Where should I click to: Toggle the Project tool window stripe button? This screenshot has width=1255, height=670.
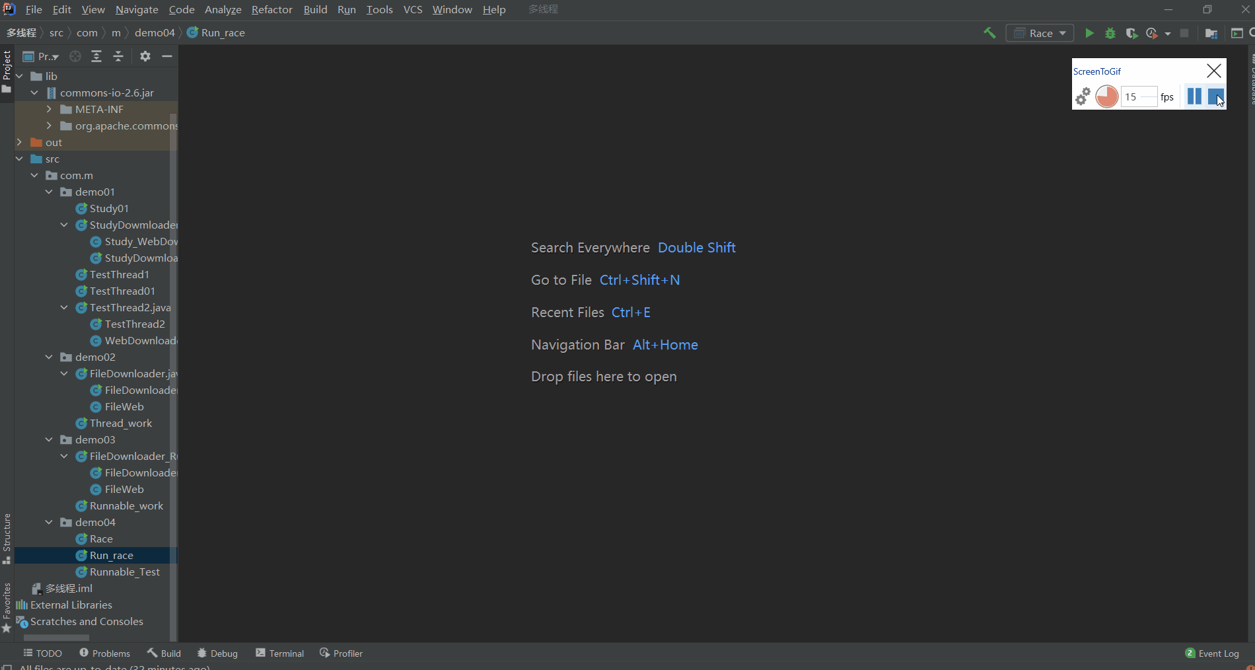click(x=7, y=71)
